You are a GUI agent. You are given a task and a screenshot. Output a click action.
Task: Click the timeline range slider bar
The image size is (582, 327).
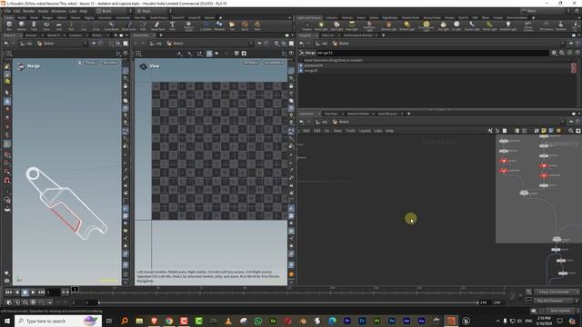288,302
